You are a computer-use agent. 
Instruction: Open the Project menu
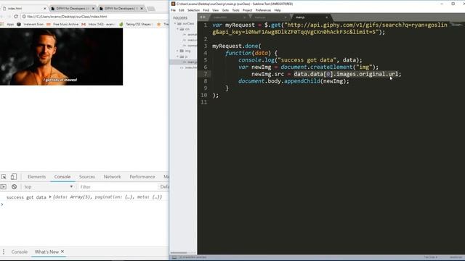(247, 10)
